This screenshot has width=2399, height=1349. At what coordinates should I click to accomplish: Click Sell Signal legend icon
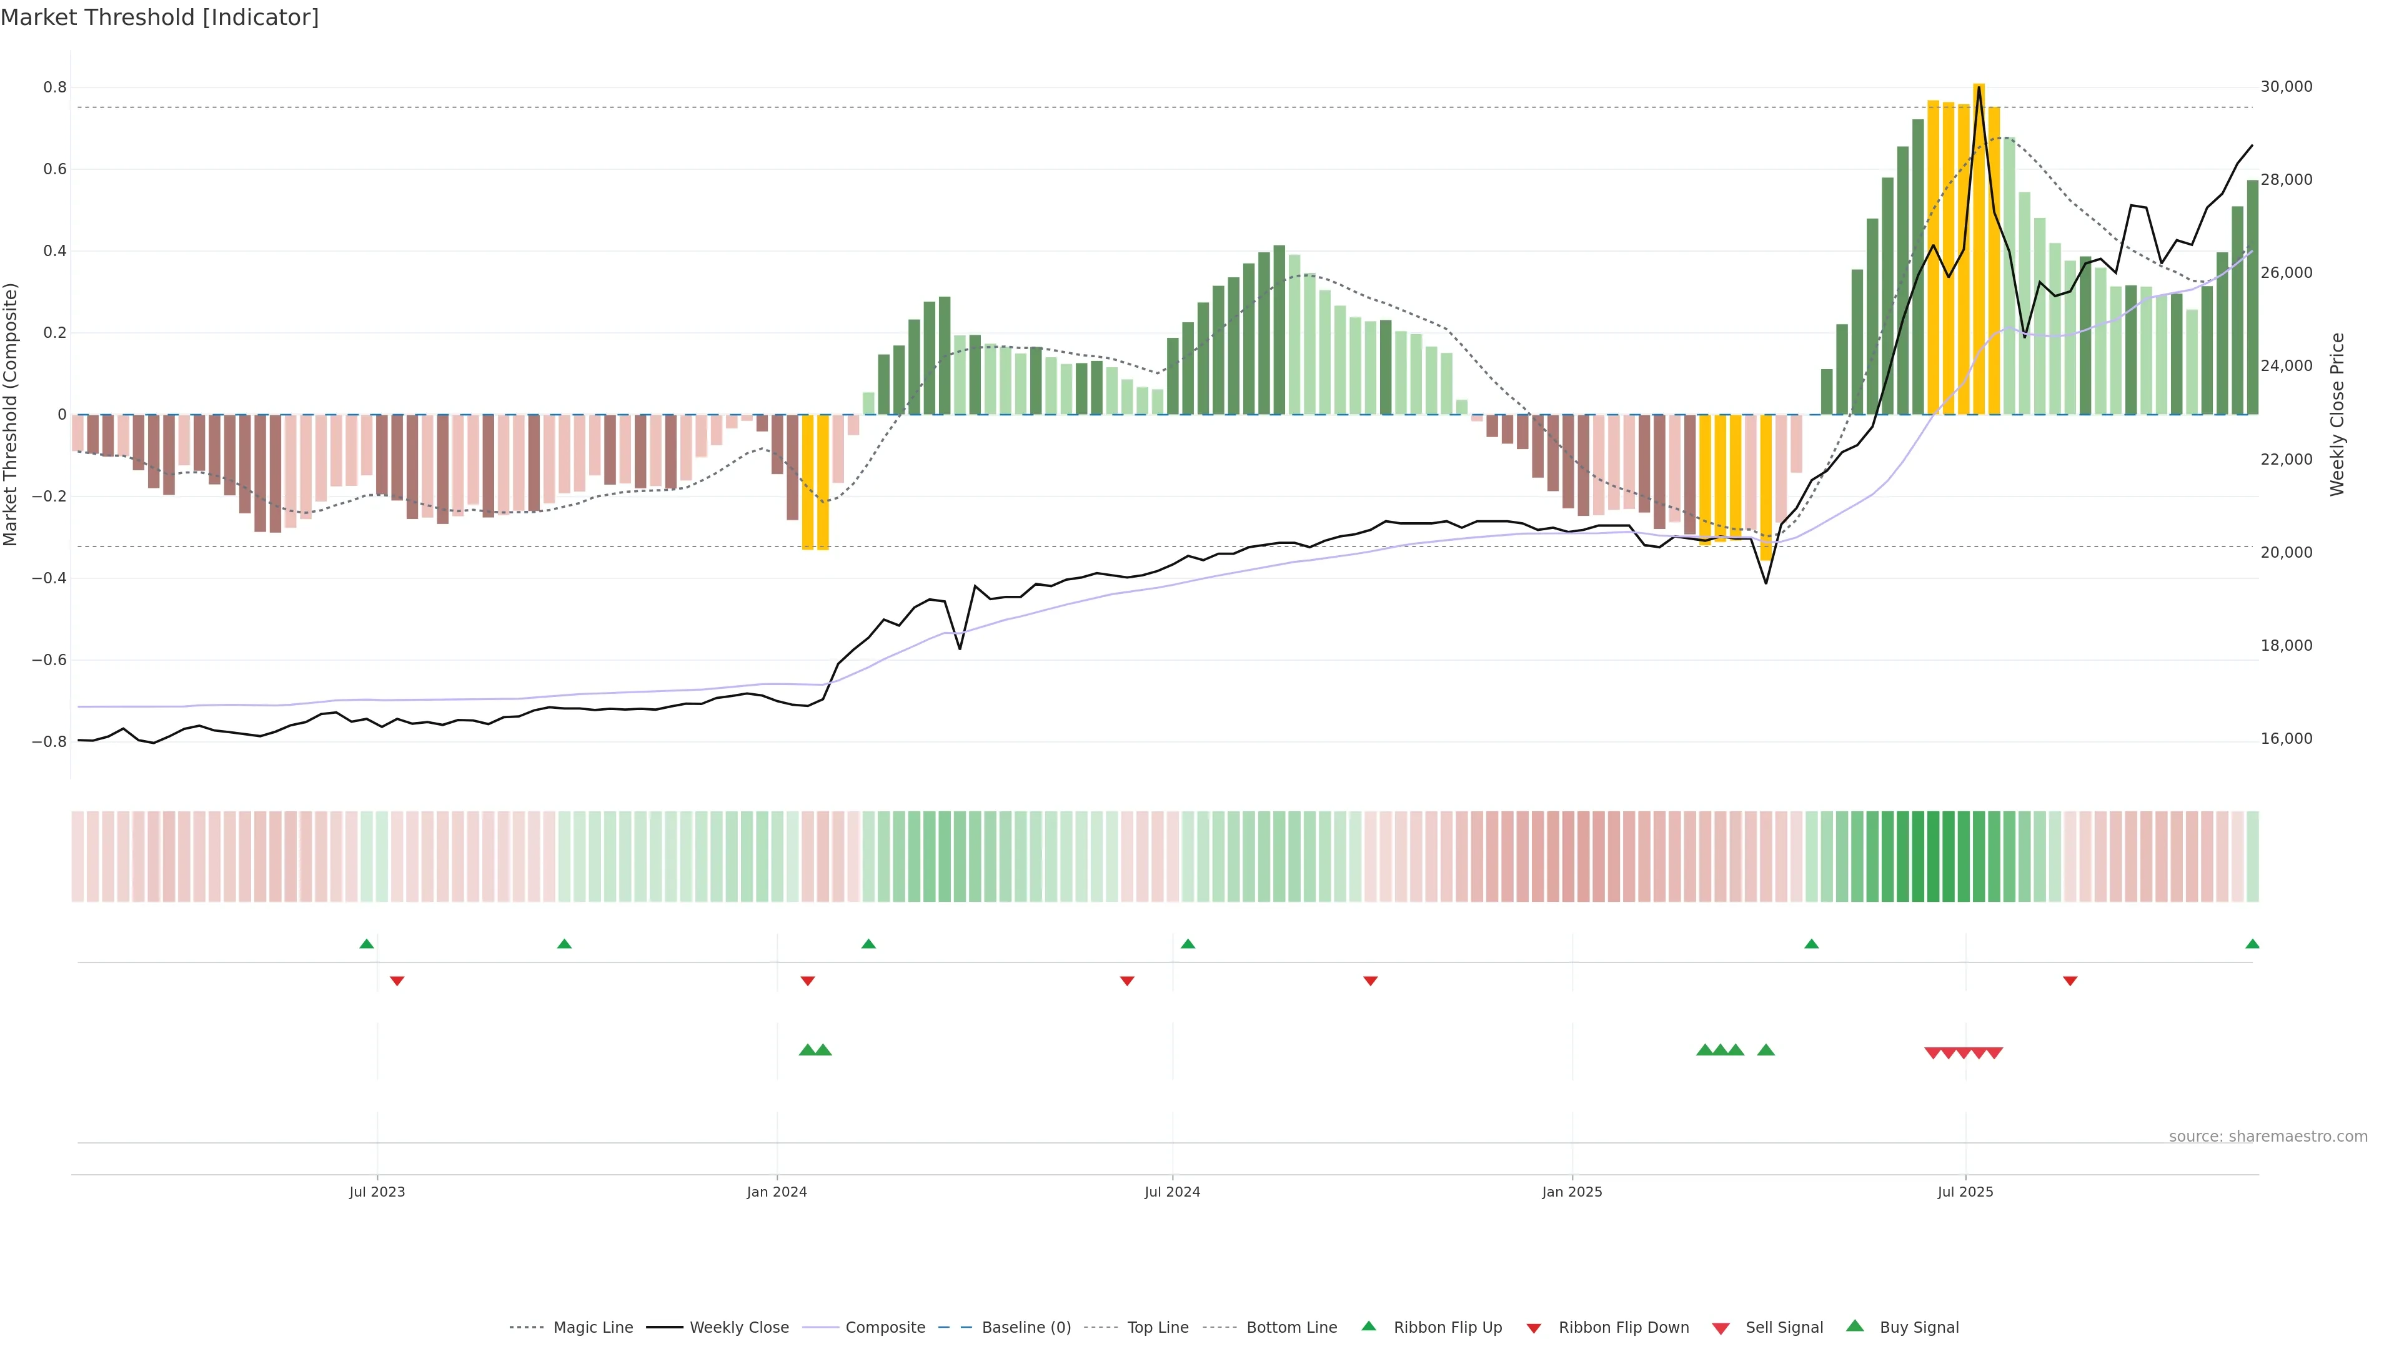click(x=1721, y=1328)
